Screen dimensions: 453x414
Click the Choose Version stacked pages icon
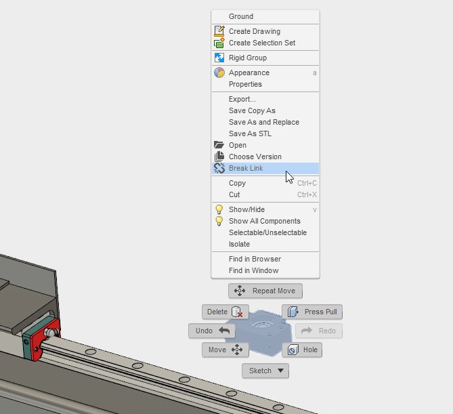pos(219,157)
